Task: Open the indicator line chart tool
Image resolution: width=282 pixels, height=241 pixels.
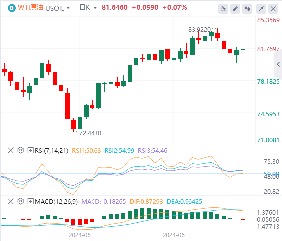Action: (223, 9)
